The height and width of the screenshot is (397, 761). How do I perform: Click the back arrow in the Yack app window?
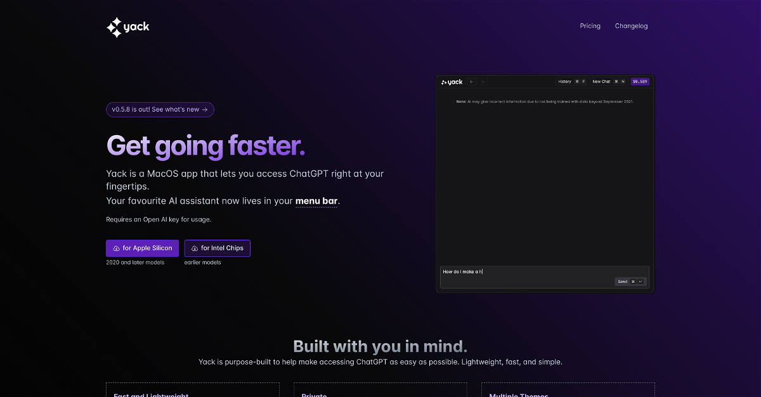(x=471, y=82)
